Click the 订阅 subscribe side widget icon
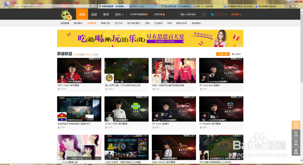The image size is (303, 165). [296, 125]
